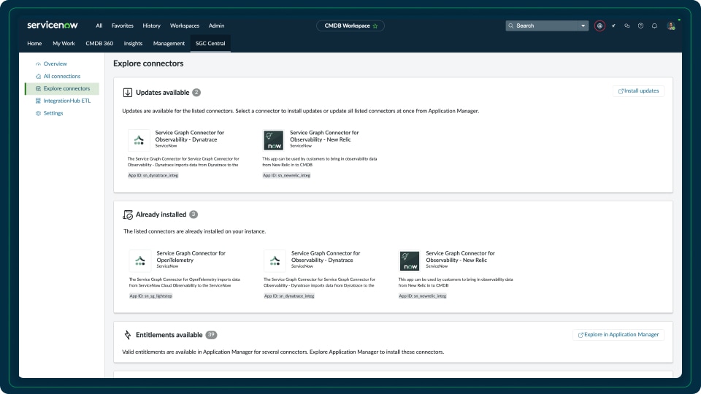Click Explore in Application Manager button

[x=618, y=335]
